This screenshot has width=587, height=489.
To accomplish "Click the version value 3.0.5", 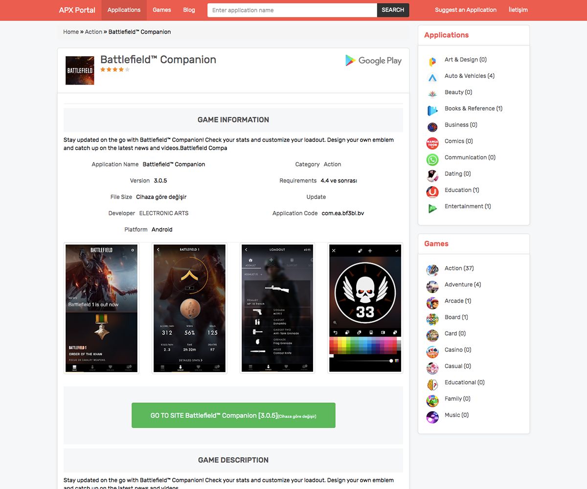I will [160, 180].
